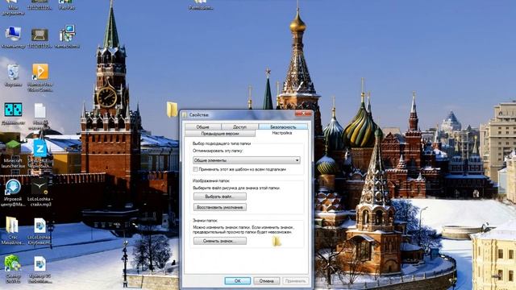The height and width of the screenshot is (290, 516).
Task: Click the Отмена button
Action: (x=267, y=281)
